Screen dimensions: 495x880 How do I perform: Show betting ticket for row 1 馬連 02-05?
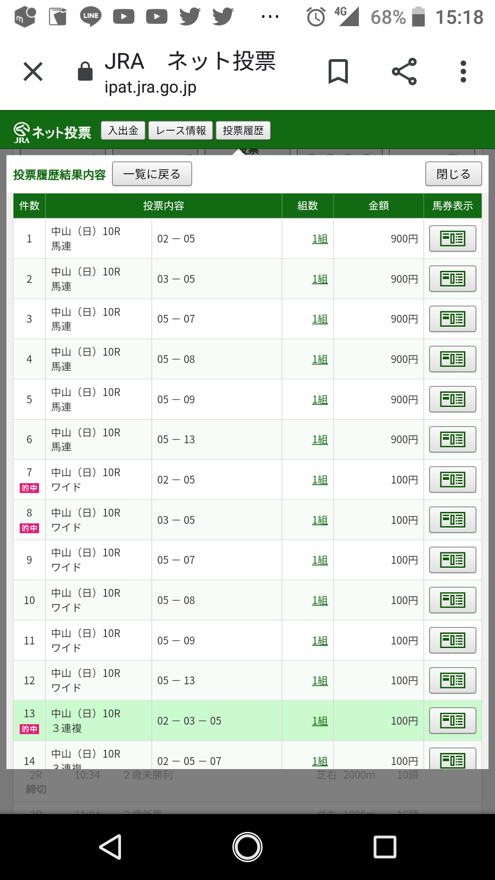tap(452, 238)
